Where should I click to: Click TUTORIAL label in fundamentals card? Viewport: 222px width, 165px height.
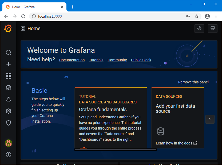88,96
